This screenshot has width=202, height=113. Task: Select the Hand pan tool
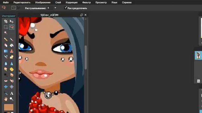(x=6, y=99)
